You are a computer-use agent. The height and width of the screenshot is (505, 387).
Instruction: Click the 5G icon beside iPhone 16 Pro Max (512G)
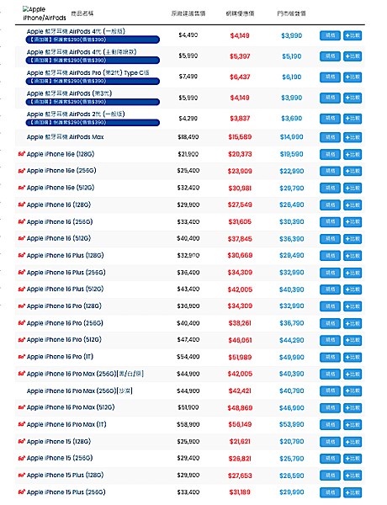point(22,407)
